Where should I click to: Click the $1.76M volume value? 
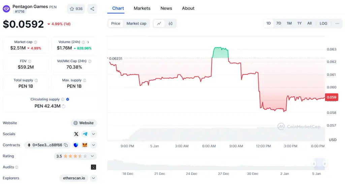coord(64,48)
